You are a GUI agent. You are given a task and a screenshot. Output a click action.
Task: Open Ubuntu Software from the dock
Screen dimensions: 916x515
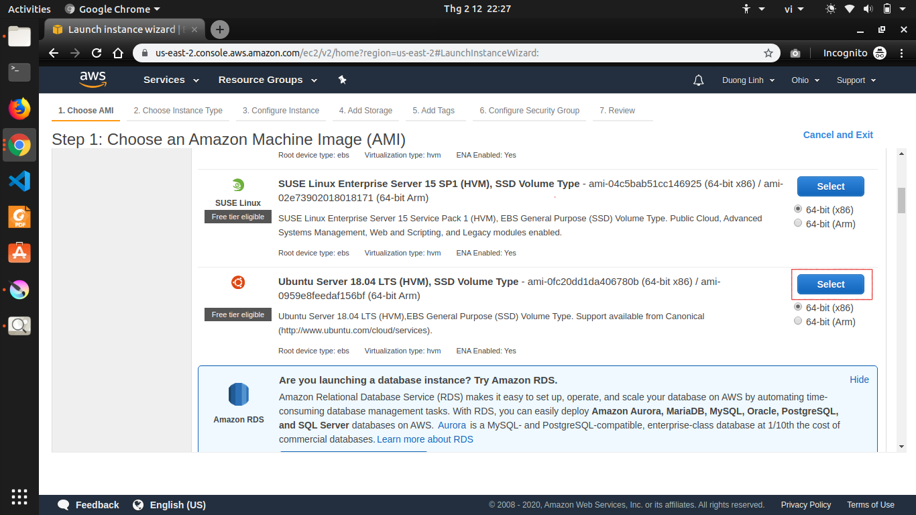tap(19, 253)
